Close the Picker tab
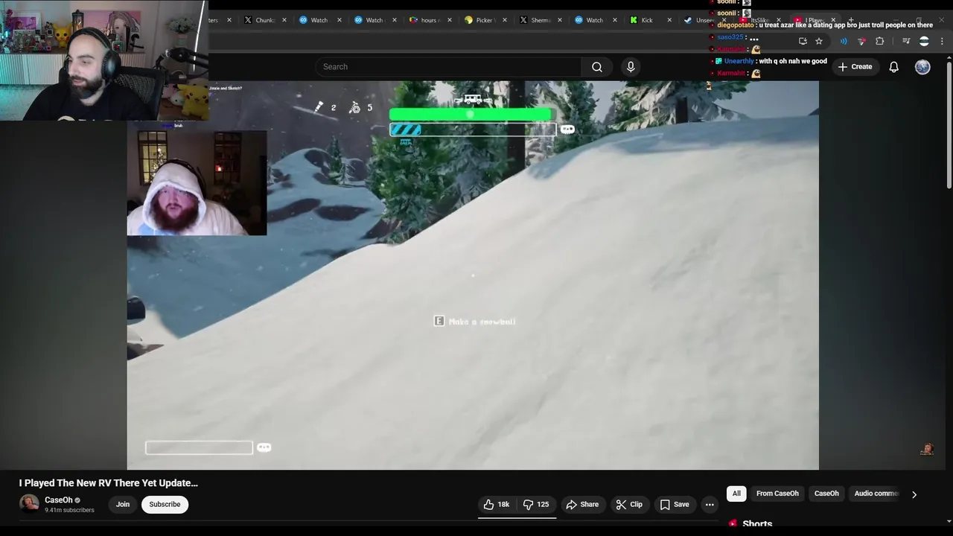The height and width of the screenshot is (536, 953). 504,20
